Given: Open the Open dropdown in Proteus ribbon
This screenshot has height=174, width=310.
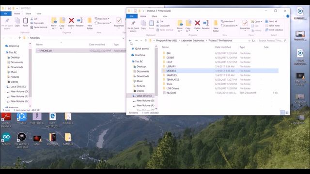Looking at the screenshot, I should coord(257,21).
